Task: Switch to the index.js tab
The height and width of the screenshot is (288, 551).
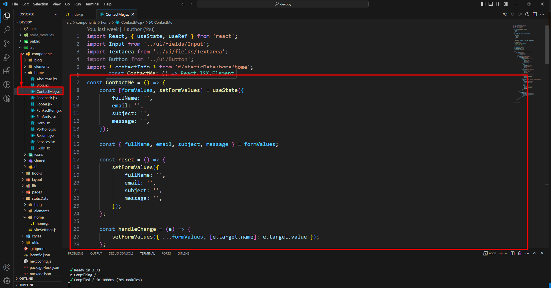Action: (77, 14)
